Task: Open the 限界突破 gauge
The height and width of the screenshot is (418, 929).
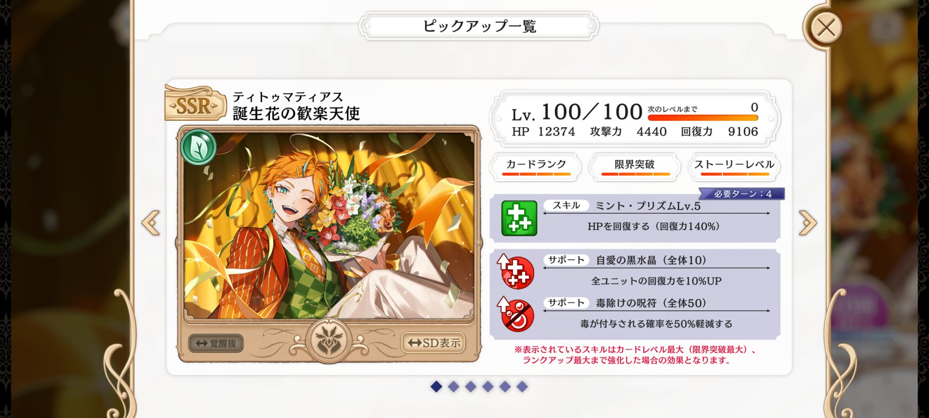Action: [635, 167]
